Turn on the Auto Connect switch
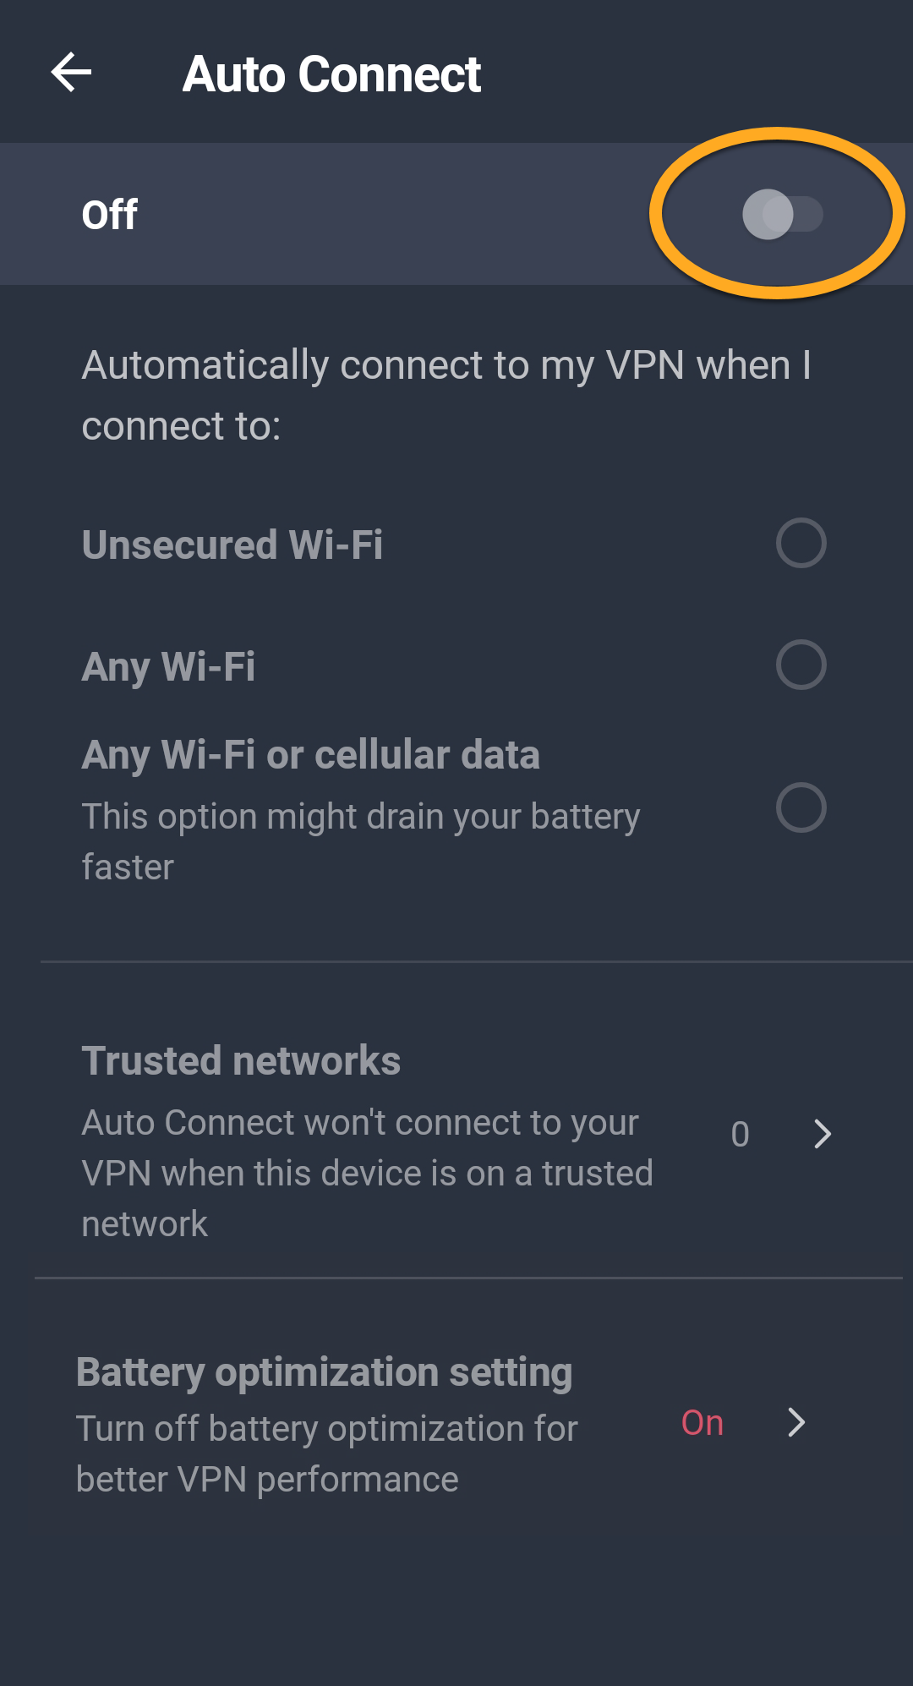This screenshot has height=1686, width=913. [782, 215]
